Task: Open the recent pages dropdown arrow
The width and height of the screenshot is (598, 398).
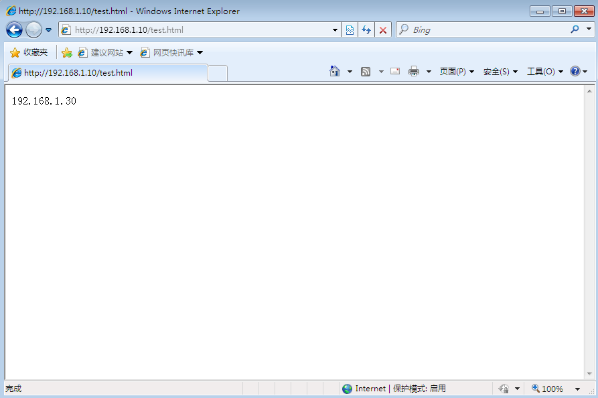Action: pos(48,29)
